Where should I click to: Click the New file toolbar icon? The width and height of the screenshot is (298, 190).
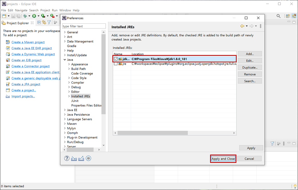click(x=4, y=16)
